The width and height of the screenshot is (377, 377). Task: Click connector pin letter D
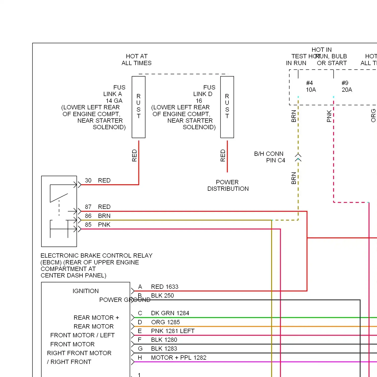[x=140, y=322]
